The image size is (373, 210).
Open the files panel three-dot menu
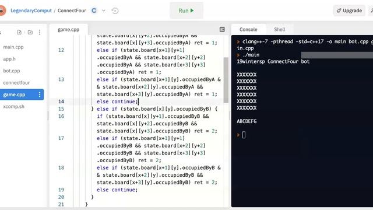point(40,32)
